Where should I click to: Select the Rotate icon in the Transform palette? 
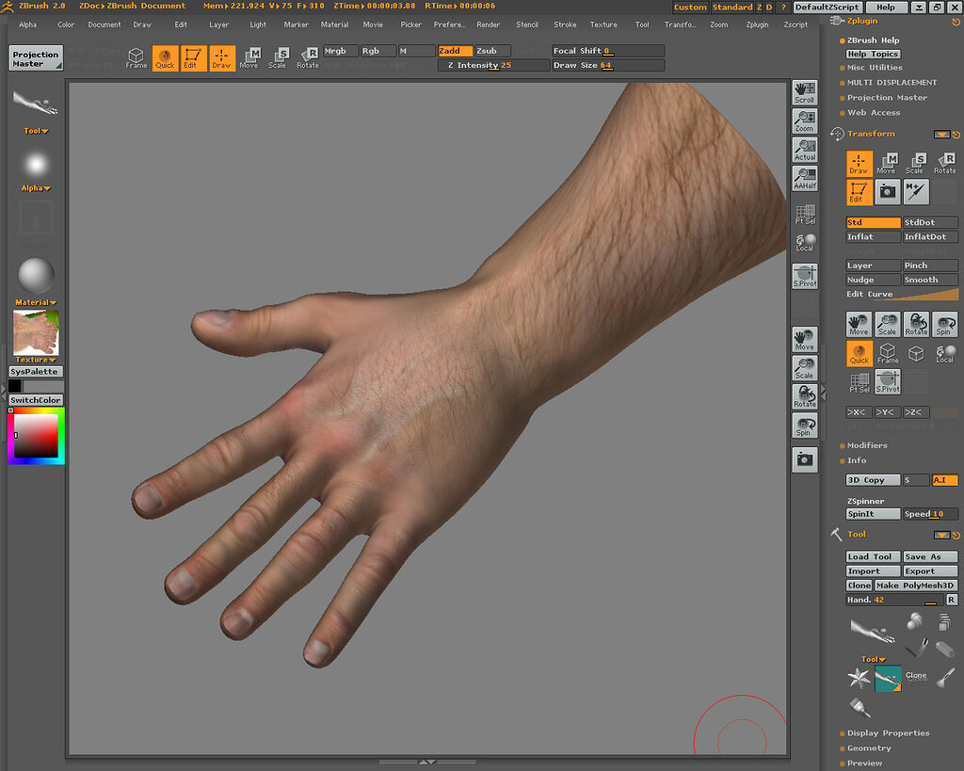(x=946, y=163)
